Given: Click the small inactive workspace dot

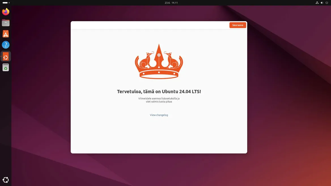Looking at the screenshot, I should coord(9,3).
